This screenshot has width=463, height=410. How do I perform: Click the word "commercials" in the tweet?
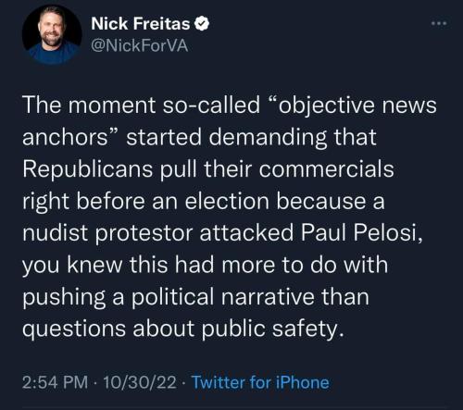point(326,169)
